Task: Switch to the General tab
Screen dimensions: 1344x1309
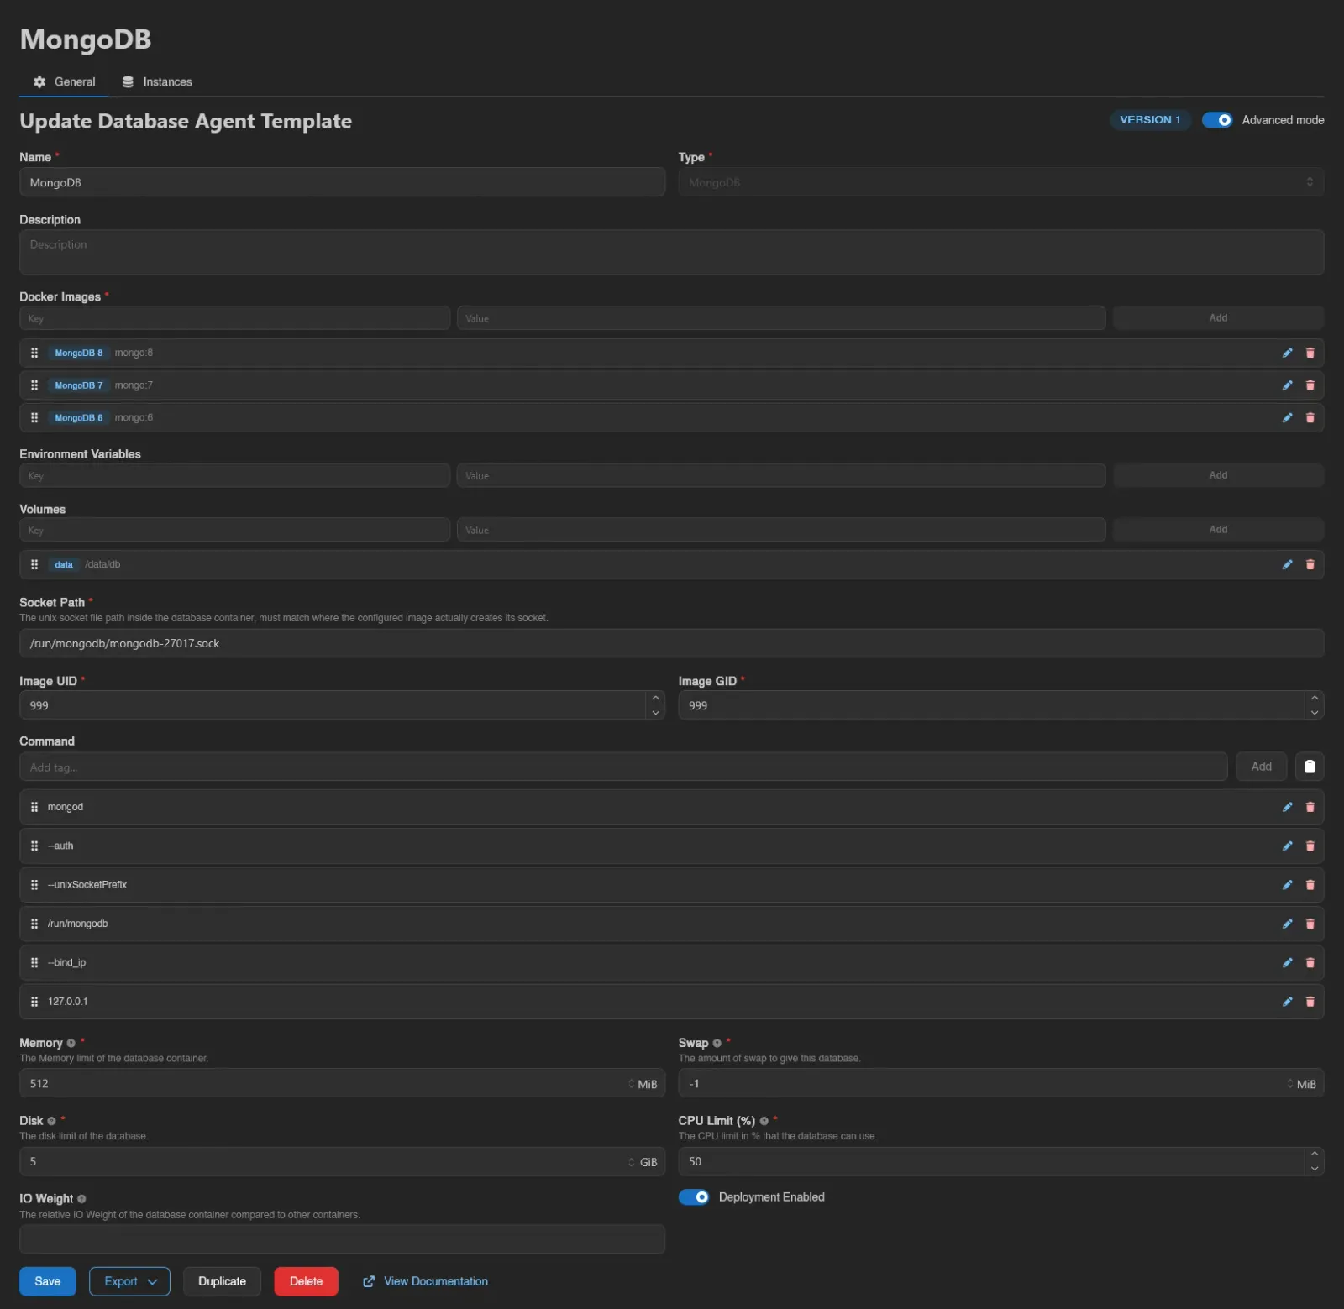Action: (x=64, y=81)
